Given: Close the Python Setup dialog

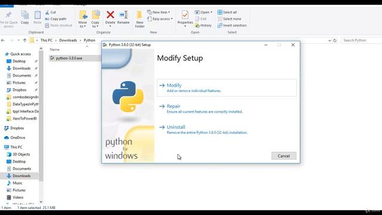Looking at the screenshot, I should 293,45.
